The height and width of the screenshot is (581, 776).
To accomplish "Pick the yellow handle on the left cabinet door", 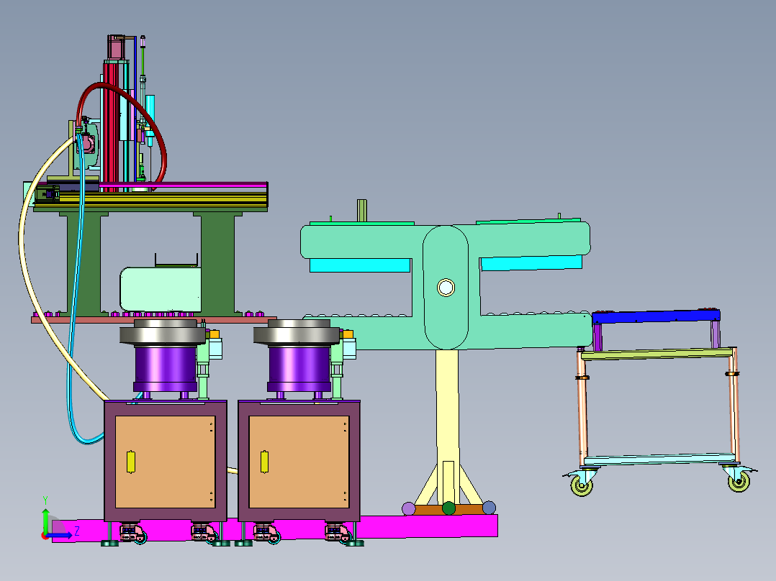I will click(131, 462).
